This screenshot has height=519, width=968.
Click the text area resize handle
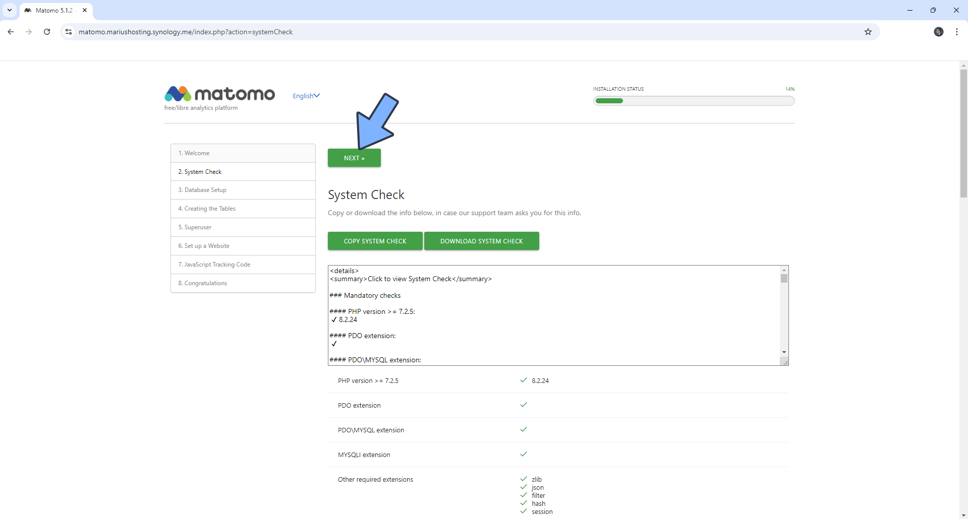tap(784, 361)
